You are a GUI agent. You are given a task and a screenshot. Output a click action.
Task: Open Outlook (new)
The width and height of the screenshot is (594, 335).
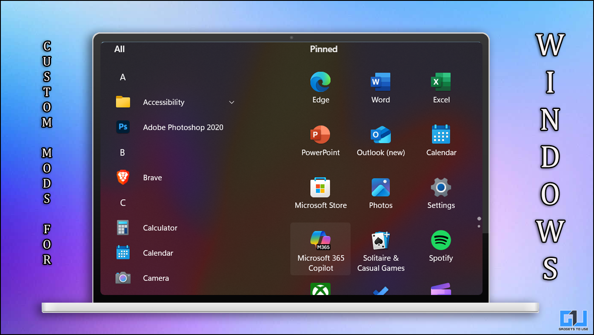[x=380, y=140]
